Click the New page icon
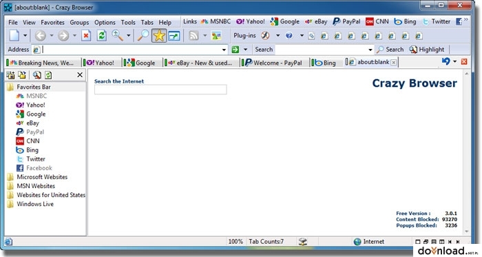Image resolution: width=482 pixels, height=257 pixels. (14, 36)
